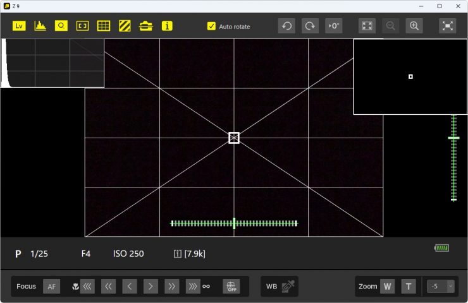Click the Zoom W wide button

click(388, 287)
